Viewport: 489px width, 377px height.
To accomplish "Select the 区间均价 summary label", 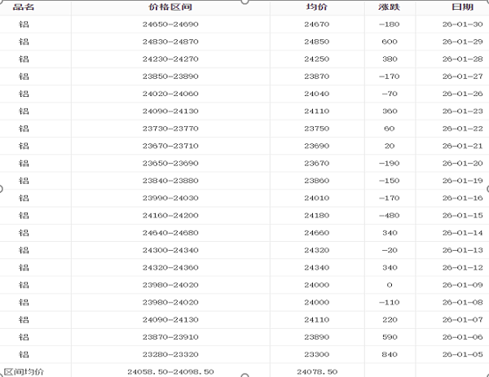I will click(x=24, y=371).
